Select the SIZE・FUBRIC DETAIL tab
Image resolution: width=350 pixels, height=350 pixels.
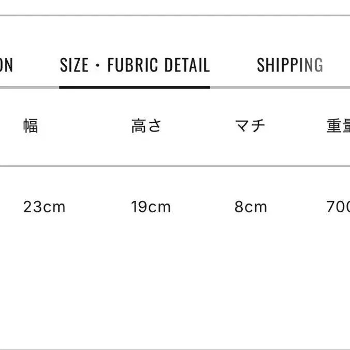(x=135, y=65)
